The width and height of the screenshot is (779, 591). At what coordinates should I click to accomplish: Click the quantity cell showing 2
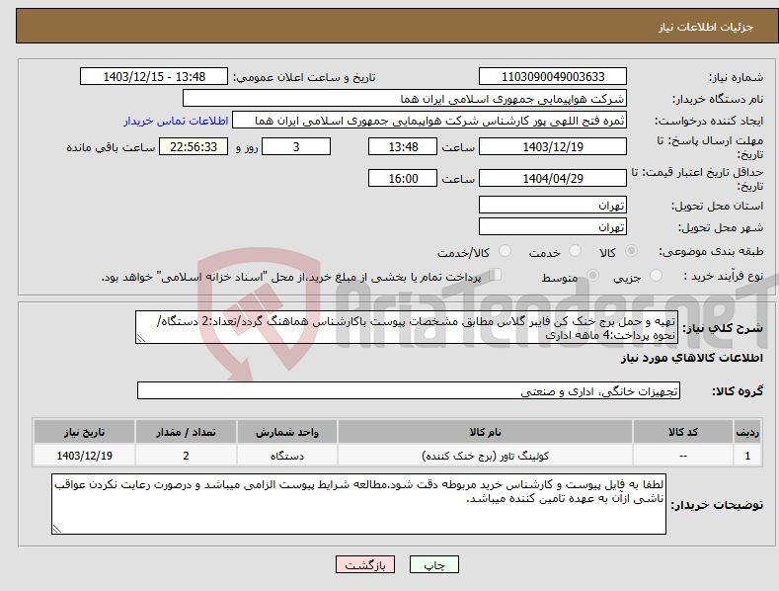point(186,456)
